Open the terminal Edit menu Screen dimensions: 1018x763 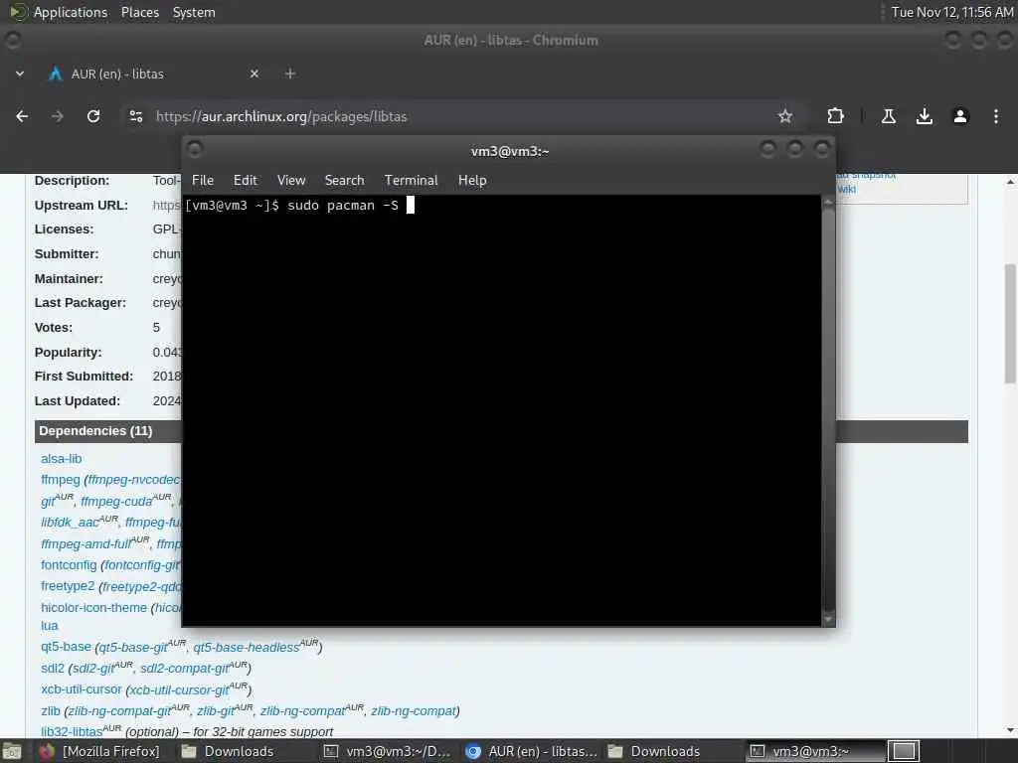coord(245,181)
